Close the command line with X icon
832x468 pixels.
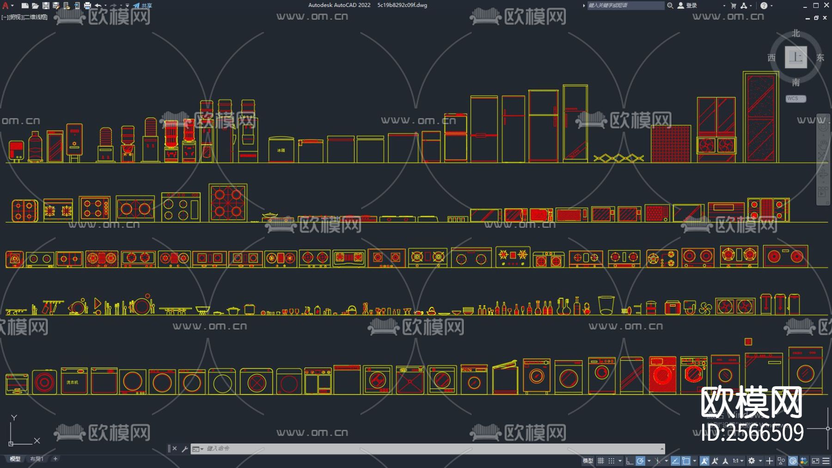tap(175, 449)
